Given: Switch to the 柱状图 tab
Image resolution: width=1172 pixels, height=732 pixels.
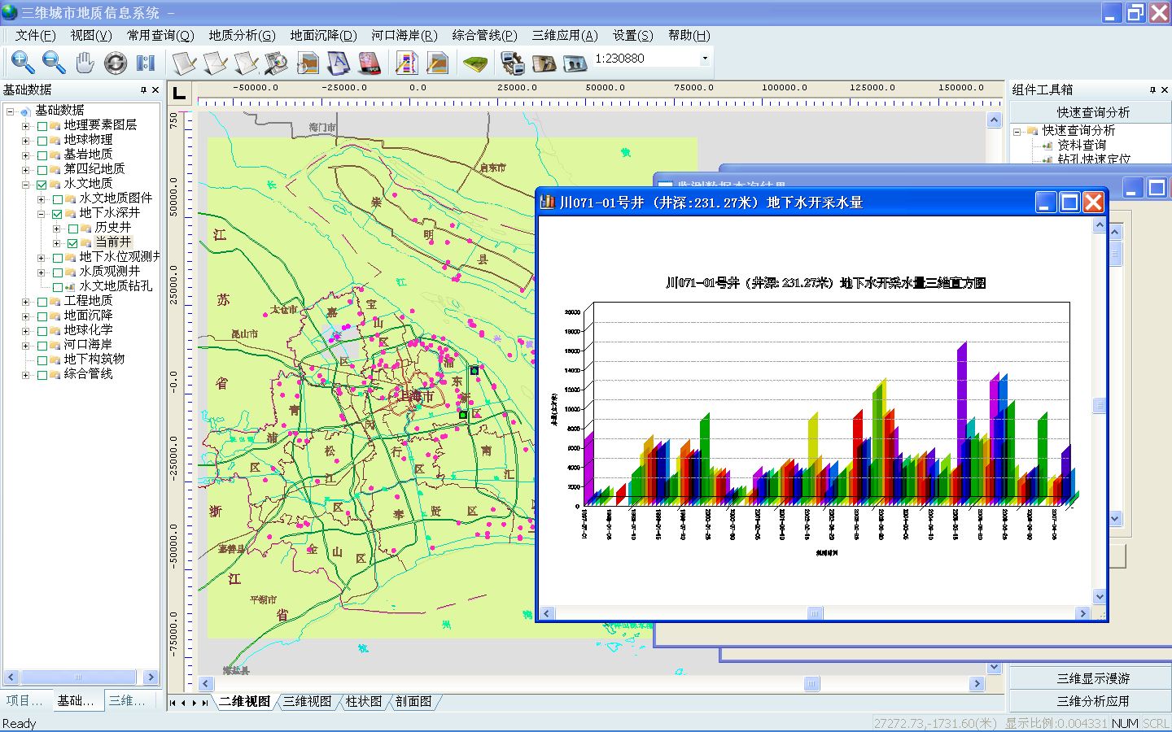Looking at the screenshot, I should click(364, 702).
